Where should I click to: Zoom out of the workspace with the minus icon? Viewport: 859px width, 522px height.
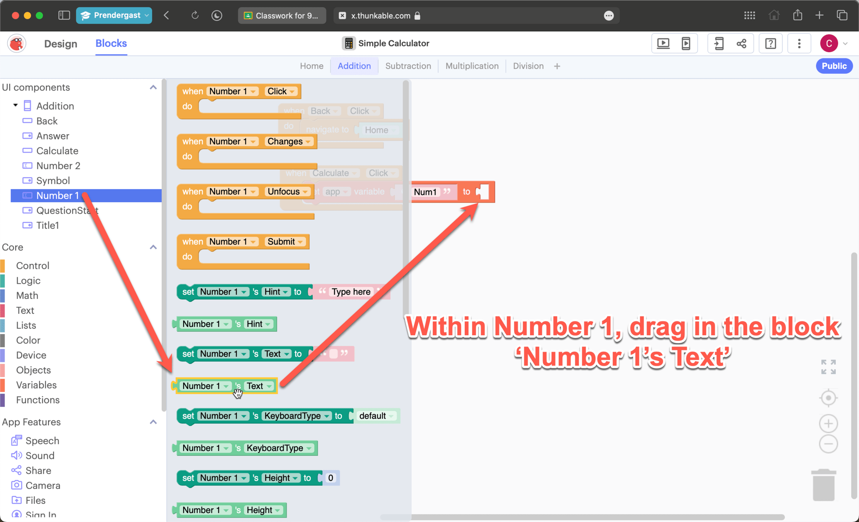[828, 444]
